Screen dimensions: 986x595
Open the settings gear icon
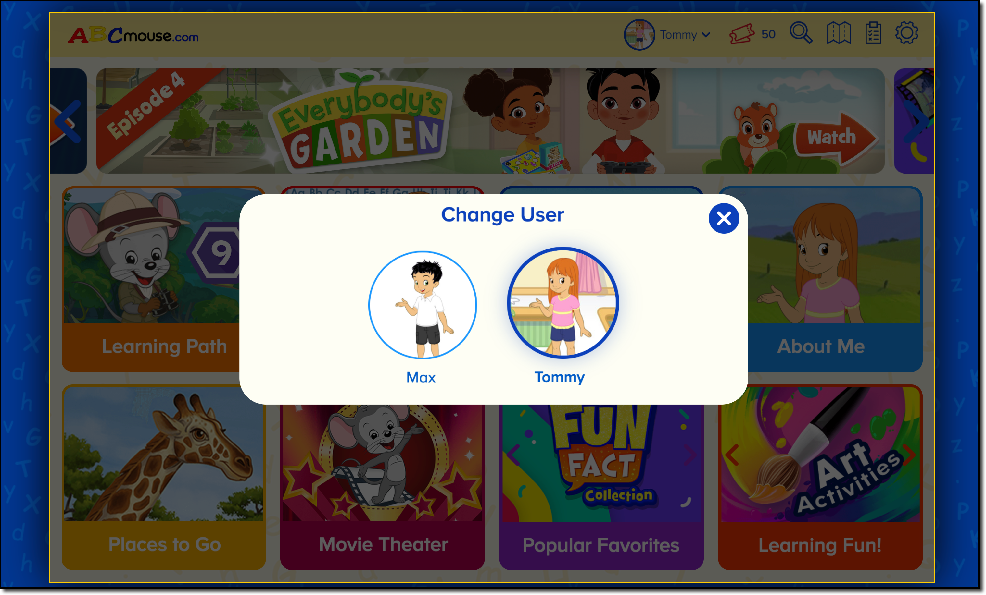[906, 33]
